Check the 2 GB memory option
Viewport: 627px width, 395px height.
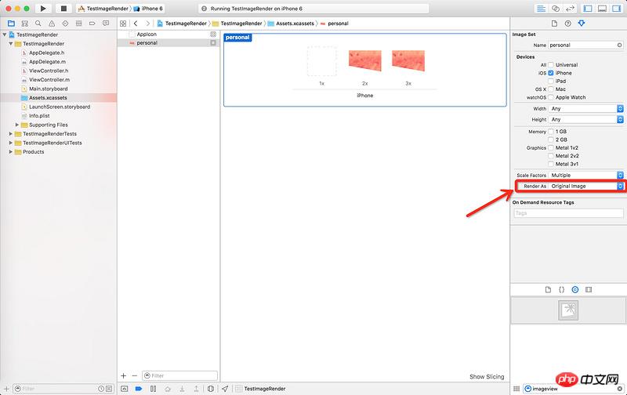coord(551,140)
